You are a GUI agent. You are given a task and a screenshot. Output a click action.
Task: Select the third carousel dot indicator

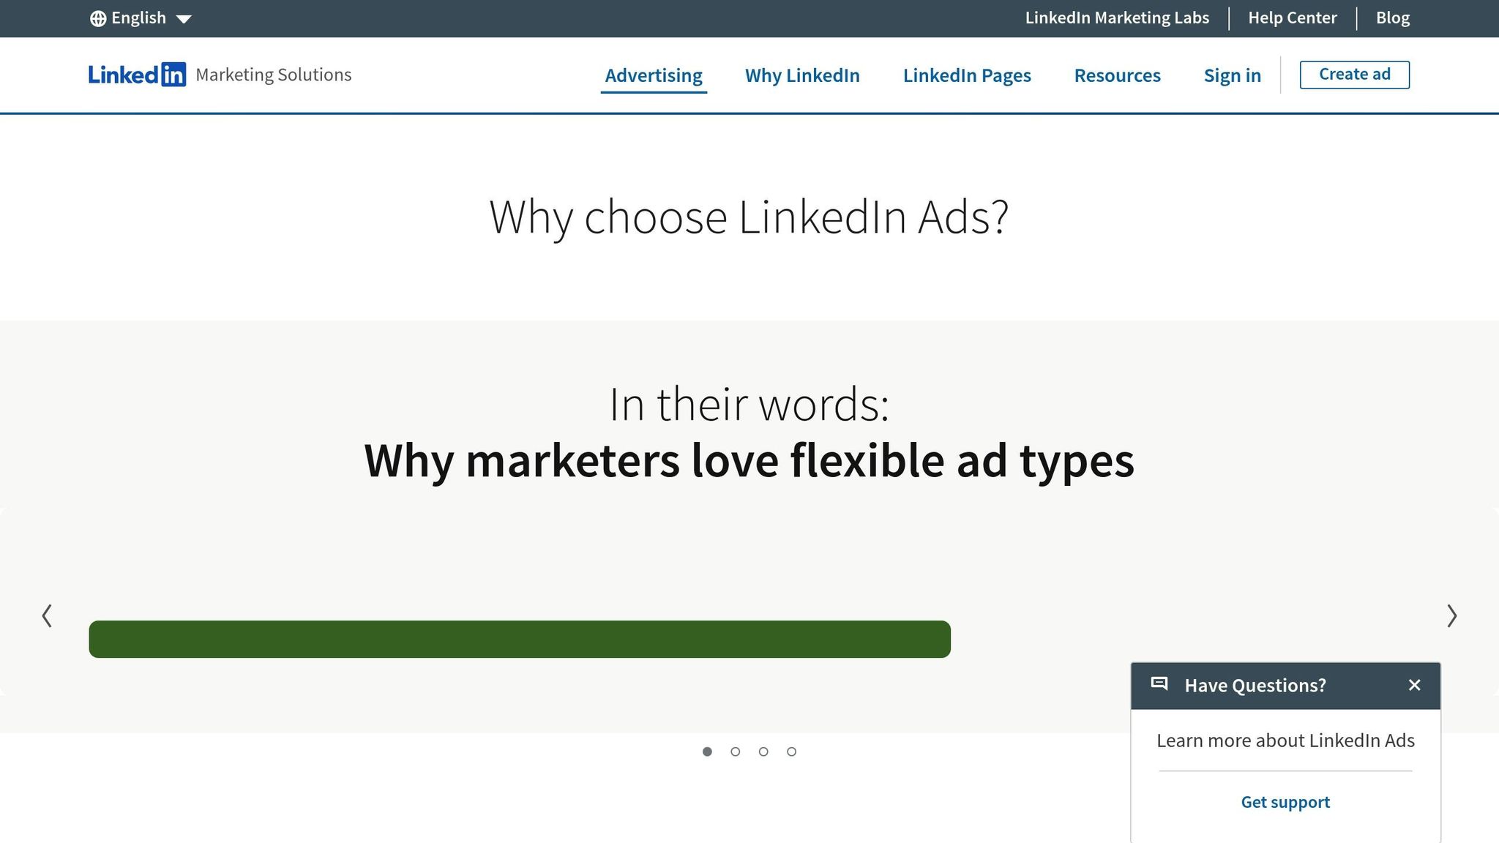763,751
